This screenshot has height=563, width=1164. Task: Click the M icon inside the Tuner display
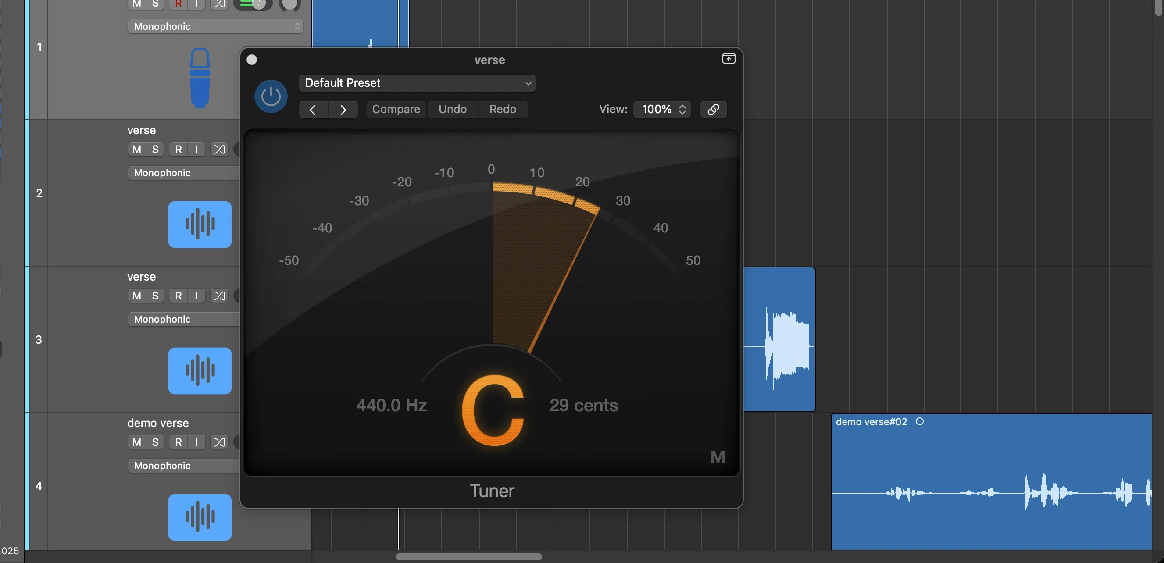pyautogui.click(x=718, y=457)
